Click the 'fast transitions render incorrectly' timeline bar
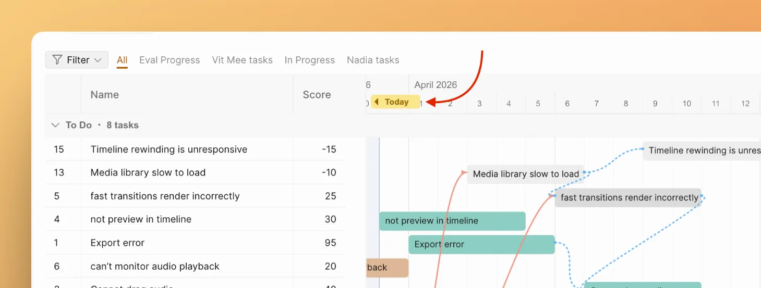This screenshot has width=761, height=288. 628,197
